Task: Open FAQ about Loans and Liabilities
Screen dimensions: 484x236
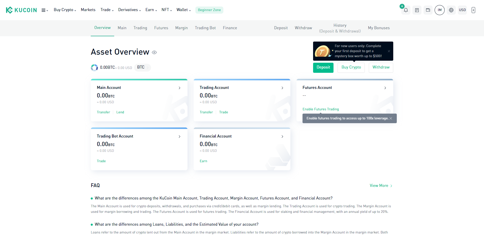Action: tap(176, 224)
